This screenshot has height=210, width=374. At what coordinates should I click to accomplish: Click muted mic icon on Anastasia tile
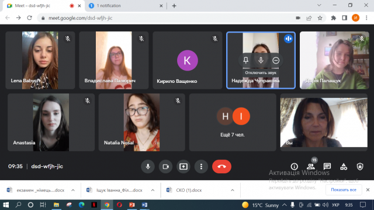point(88,101)
